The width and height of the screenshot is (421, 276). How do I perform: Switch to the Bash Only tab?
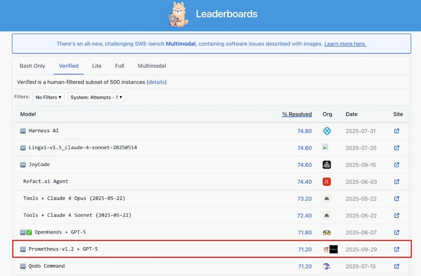[x=32, y=66]
